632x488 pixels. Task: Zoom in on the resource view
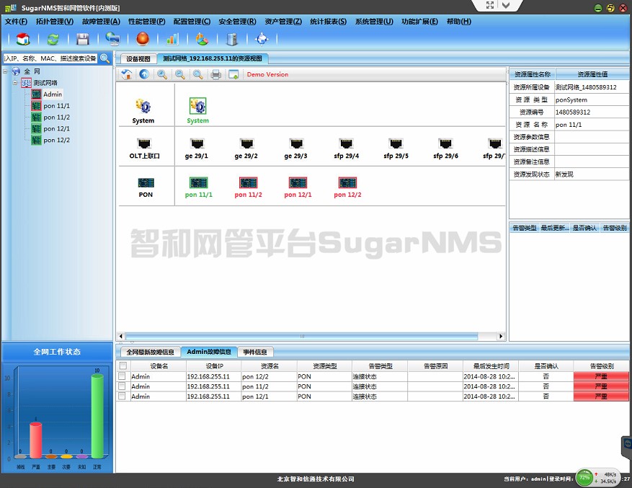coord(162,74)
